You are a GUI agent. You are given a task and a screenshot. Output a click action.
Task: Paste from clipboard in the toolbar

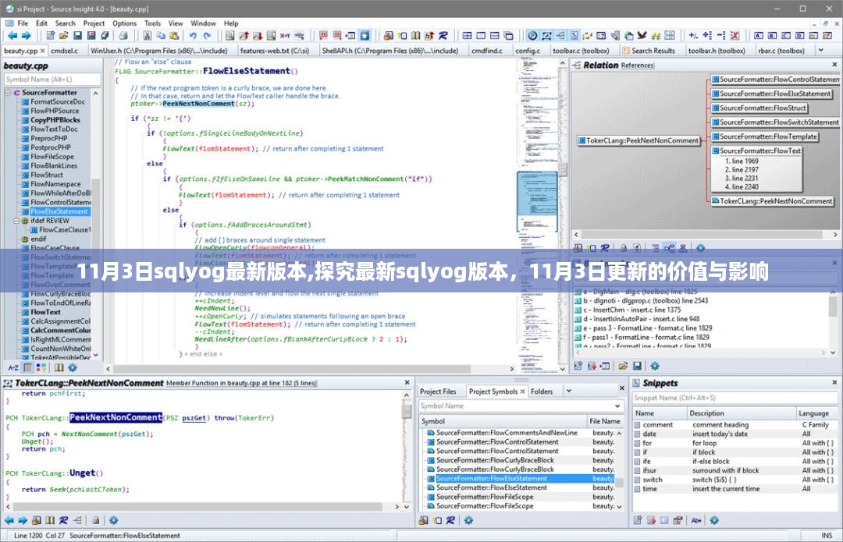(174, 36)
